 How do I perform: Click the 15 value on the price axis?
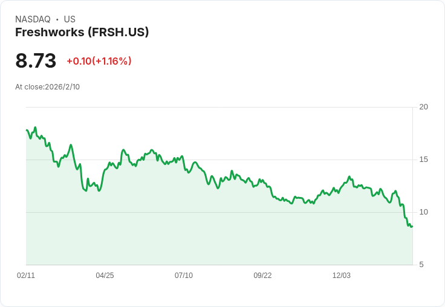(x=423, y=160)
